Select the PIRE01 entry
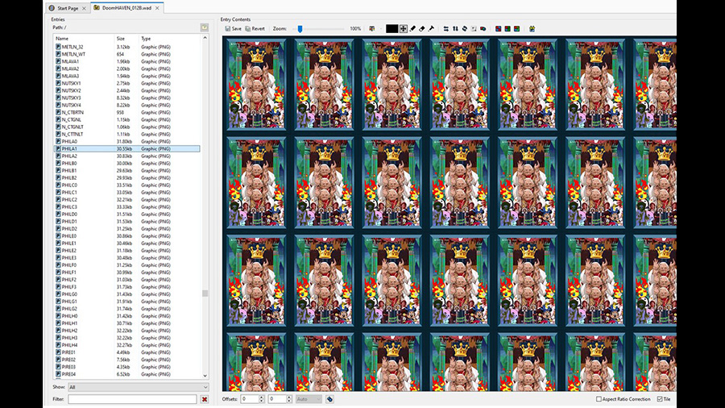725x408 pixels. (127, 352)
